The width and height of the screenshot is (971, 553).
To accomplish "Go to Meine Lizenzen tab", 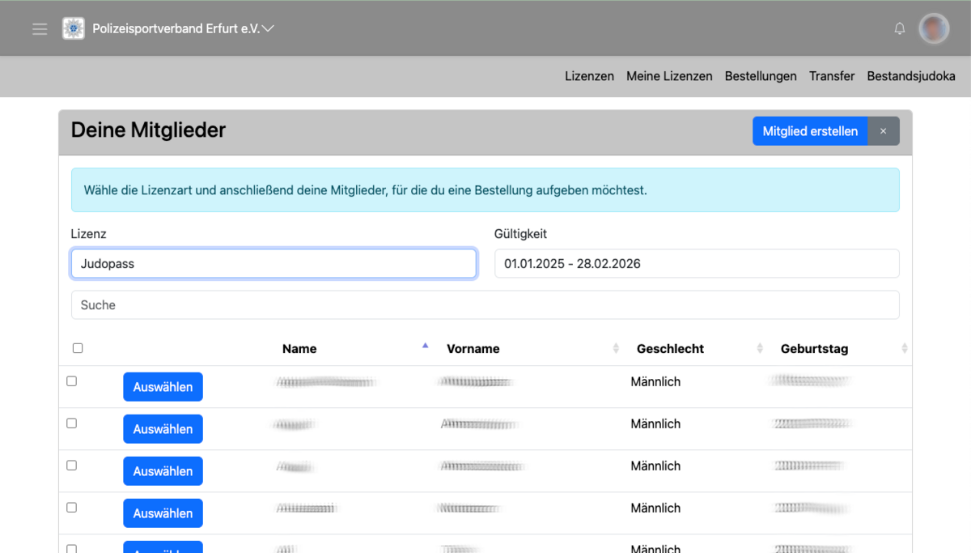I will 669,76.
